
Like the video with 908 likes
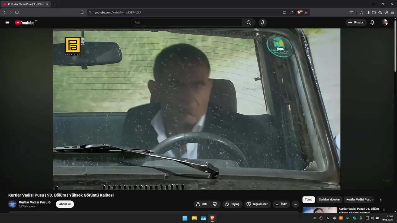[201, 204]
